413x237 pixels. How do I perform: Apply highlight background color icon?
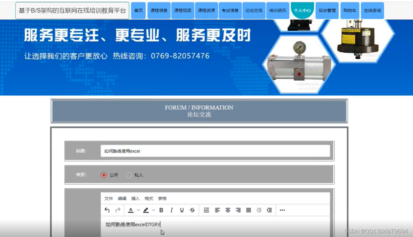[x=146, y=210]
